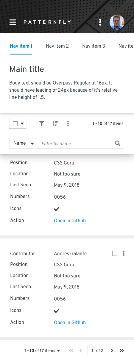Expand the bulk select dropdown arrow
Image resolution: width=134 pixels, height=361 pixels.
tap(22, 123)
